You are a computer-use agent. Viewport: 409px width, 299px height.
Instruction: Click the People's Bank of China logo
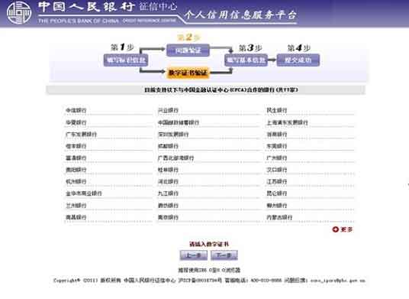point(19,13)
